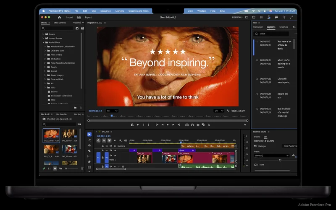336x210 pixels.
Task: Open the Sequence menu
Action: point(105,11)
